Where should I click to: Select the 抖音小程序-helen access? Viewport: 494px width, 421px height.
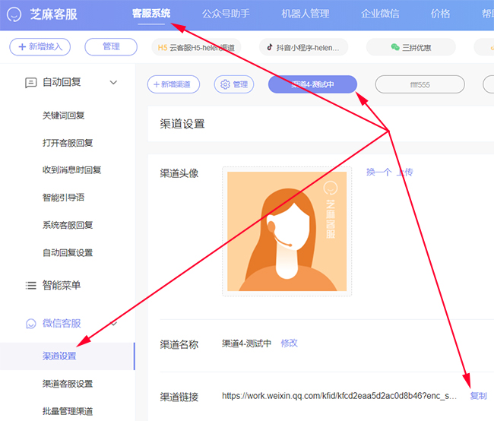(x=303, y=47)
